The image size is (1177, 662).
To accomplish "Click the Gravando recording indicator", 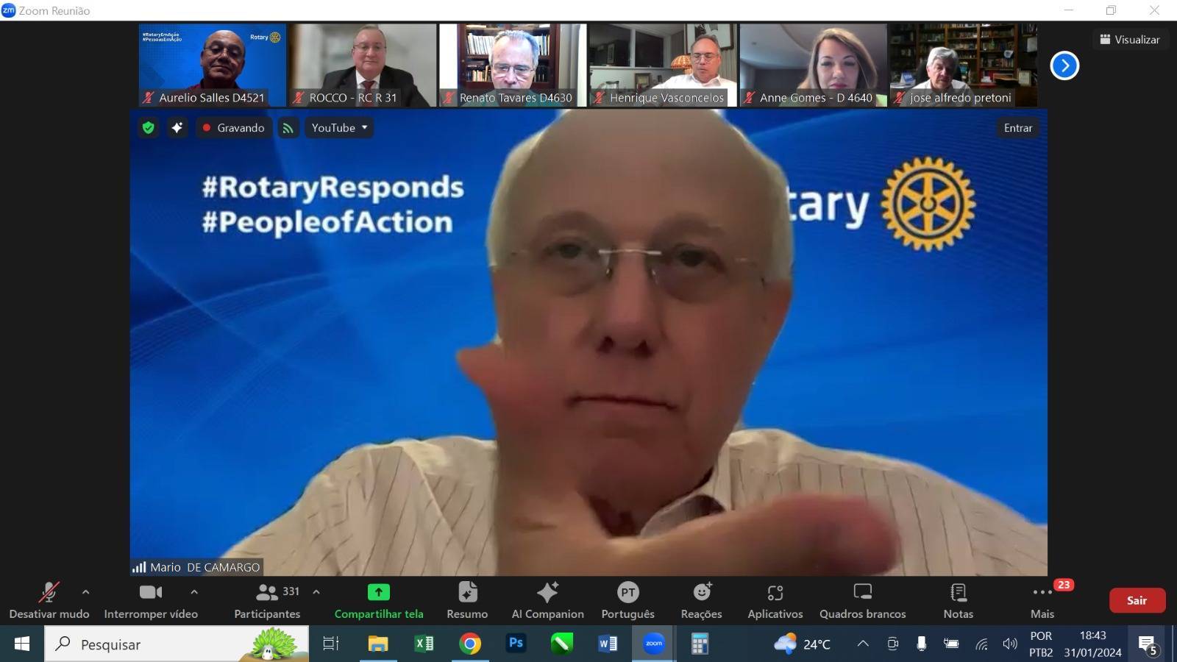I will [x=234, y=128].
